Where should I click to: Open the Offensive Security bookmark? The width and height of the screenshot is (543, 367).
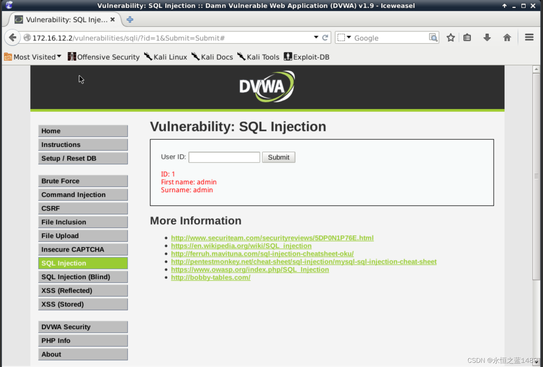(x=104, y=57)
